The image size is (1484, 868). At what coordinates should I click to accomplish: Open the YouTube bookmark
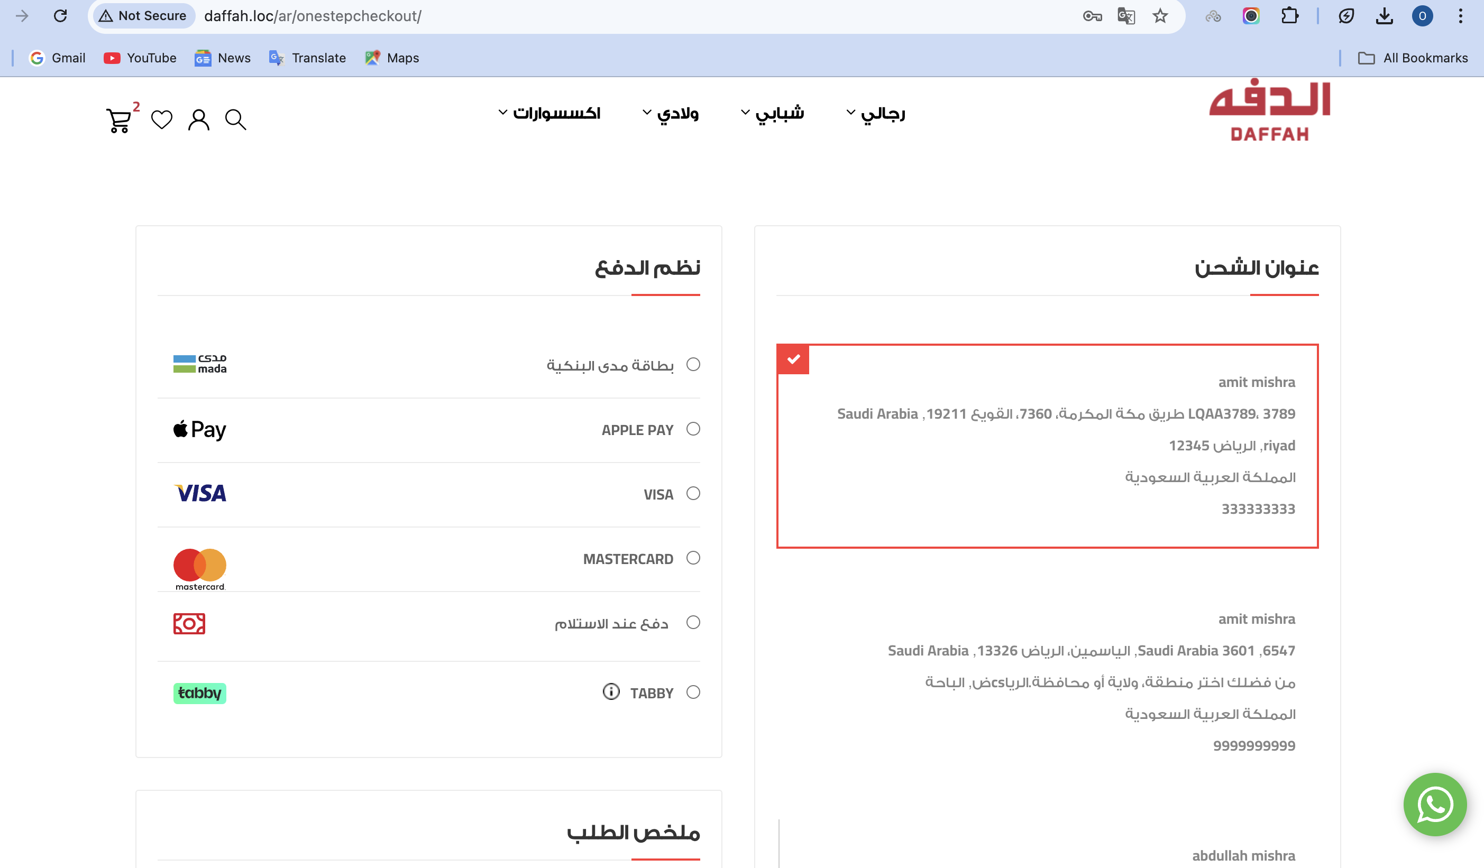[140, 58]
